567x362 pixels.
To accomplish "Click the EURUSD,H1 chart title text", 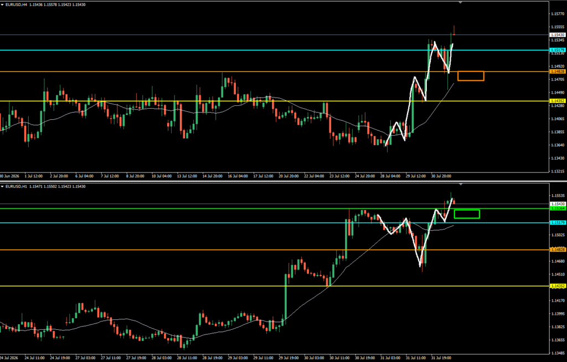I will point(16,186).
